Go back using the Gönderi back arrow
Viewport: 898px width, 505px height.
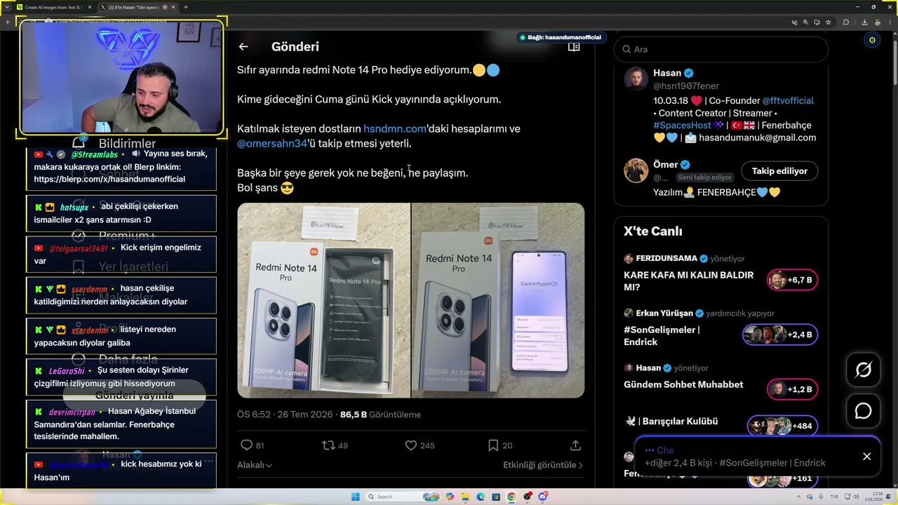pos(243,47)
